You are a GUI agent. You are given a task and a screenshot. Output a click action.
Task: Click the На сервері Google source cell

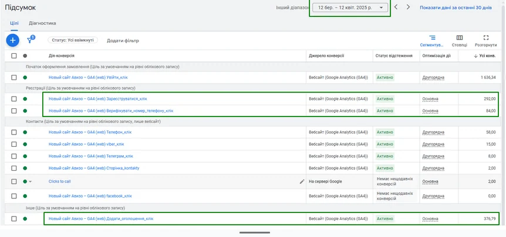pyautogui.click(x=325, y=181)
